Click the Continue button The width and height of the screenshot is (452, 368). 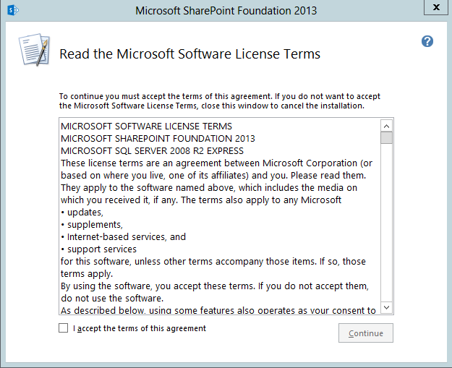pos(366,333)
